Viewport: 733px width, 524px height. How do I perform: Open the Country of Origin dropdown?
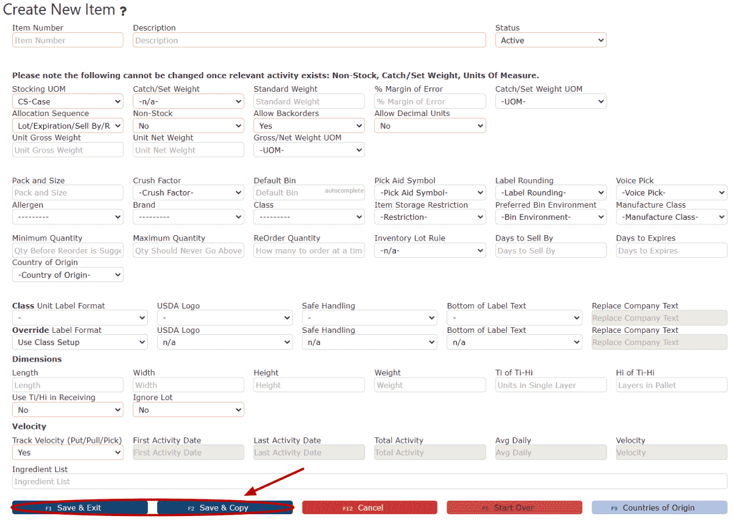pyautogui.click(x=67, y=275)
